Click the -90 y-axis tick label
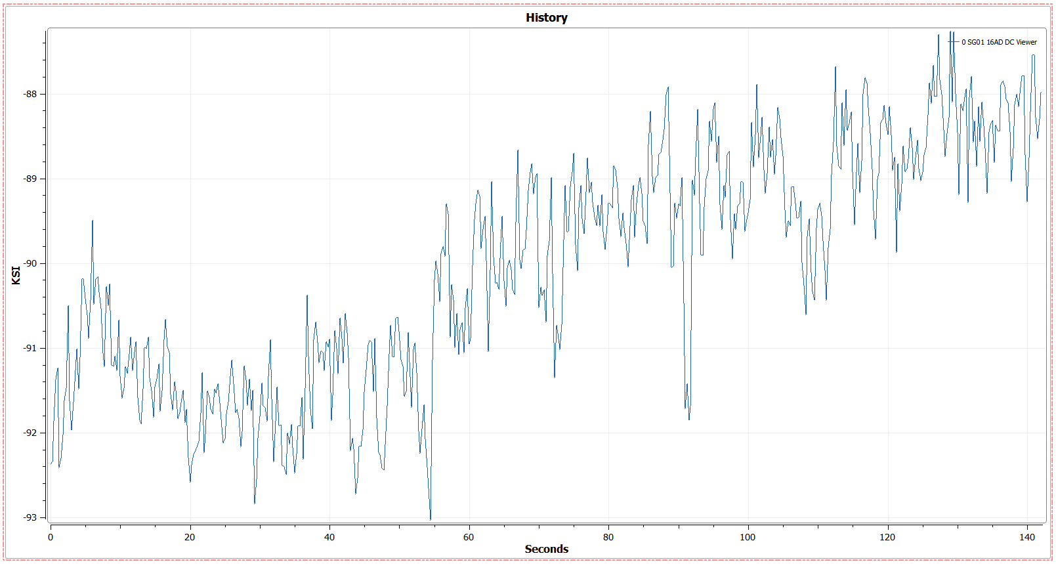This screenshot has height=564, width=1056. pos(30,263)
